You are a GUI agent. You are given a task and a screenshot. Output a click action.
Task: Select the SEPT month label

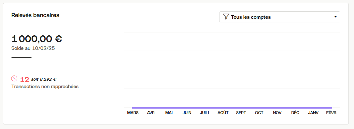[x=241, y=113]
